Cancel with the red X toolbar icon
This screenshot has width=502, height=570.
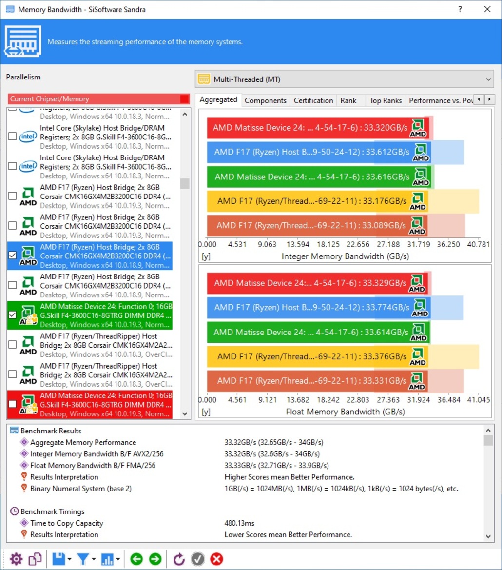click(x=216, y=559)
